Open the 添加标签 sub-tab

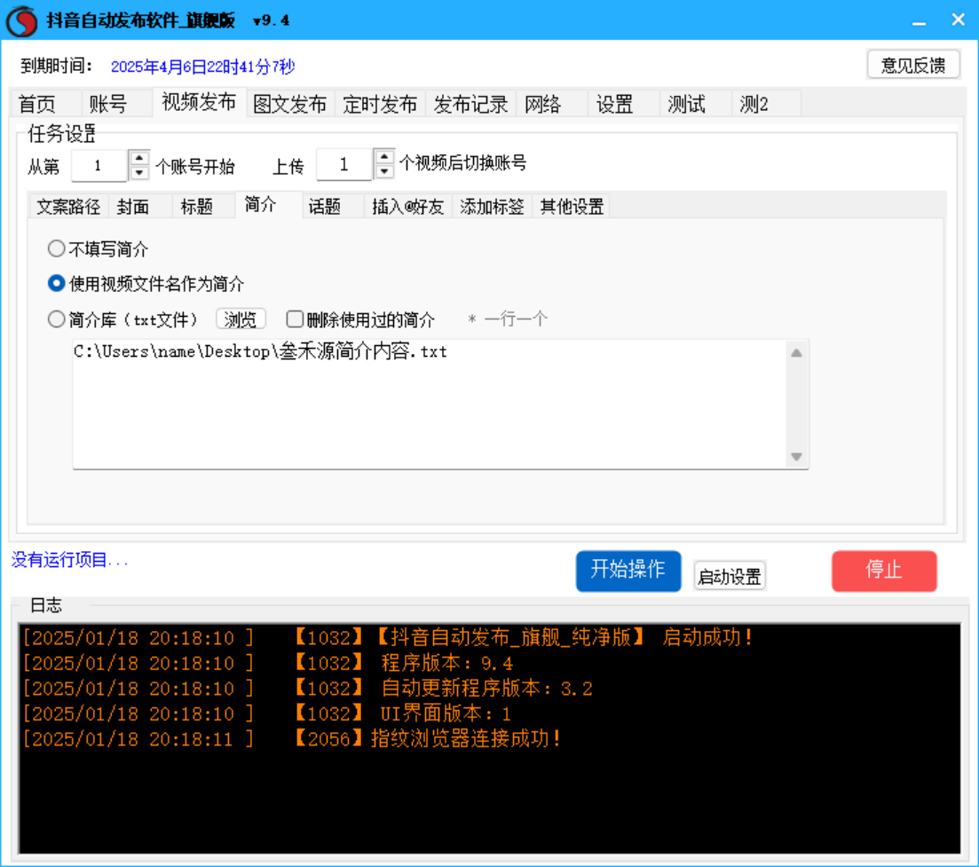[x=492, y=207]
